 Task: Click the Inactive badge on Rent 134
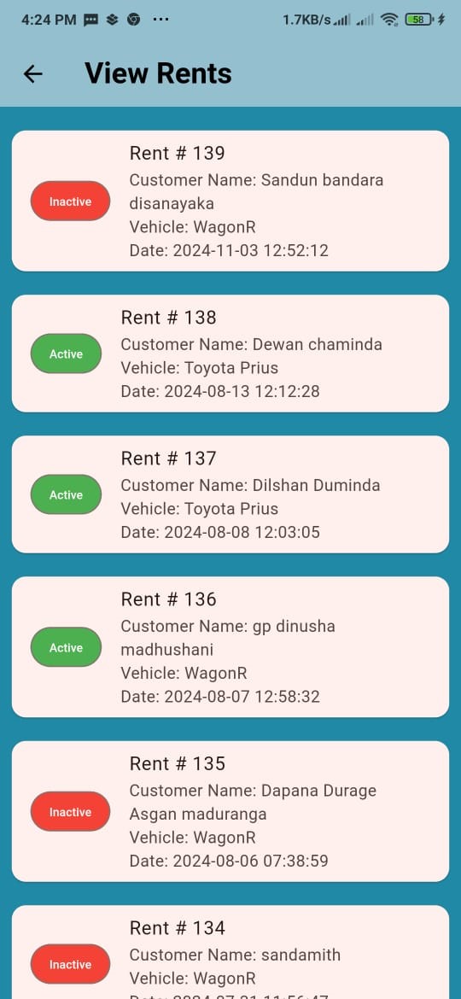[x=70, y=964]
